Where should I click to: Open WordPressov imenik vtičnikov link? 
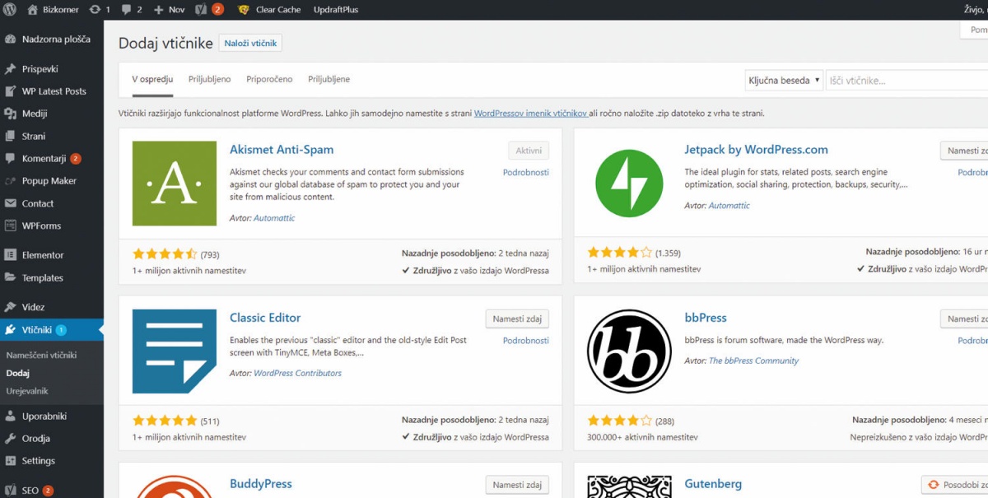click(x=530, y=113)
